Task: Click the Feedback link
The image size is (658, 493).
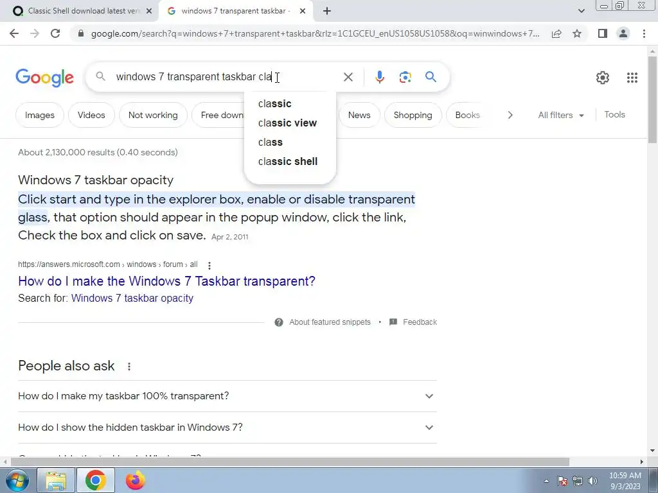Action: pyautogui.click(x=420, y=322)
